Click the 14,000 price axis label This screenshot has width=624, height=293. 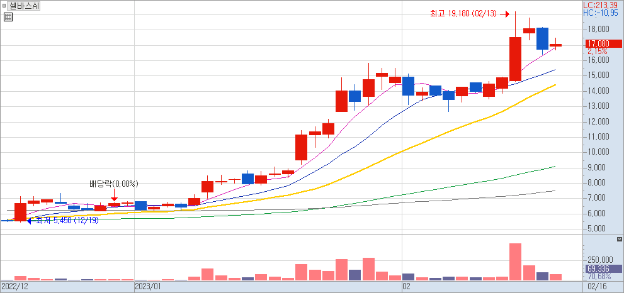pos(598,91)
